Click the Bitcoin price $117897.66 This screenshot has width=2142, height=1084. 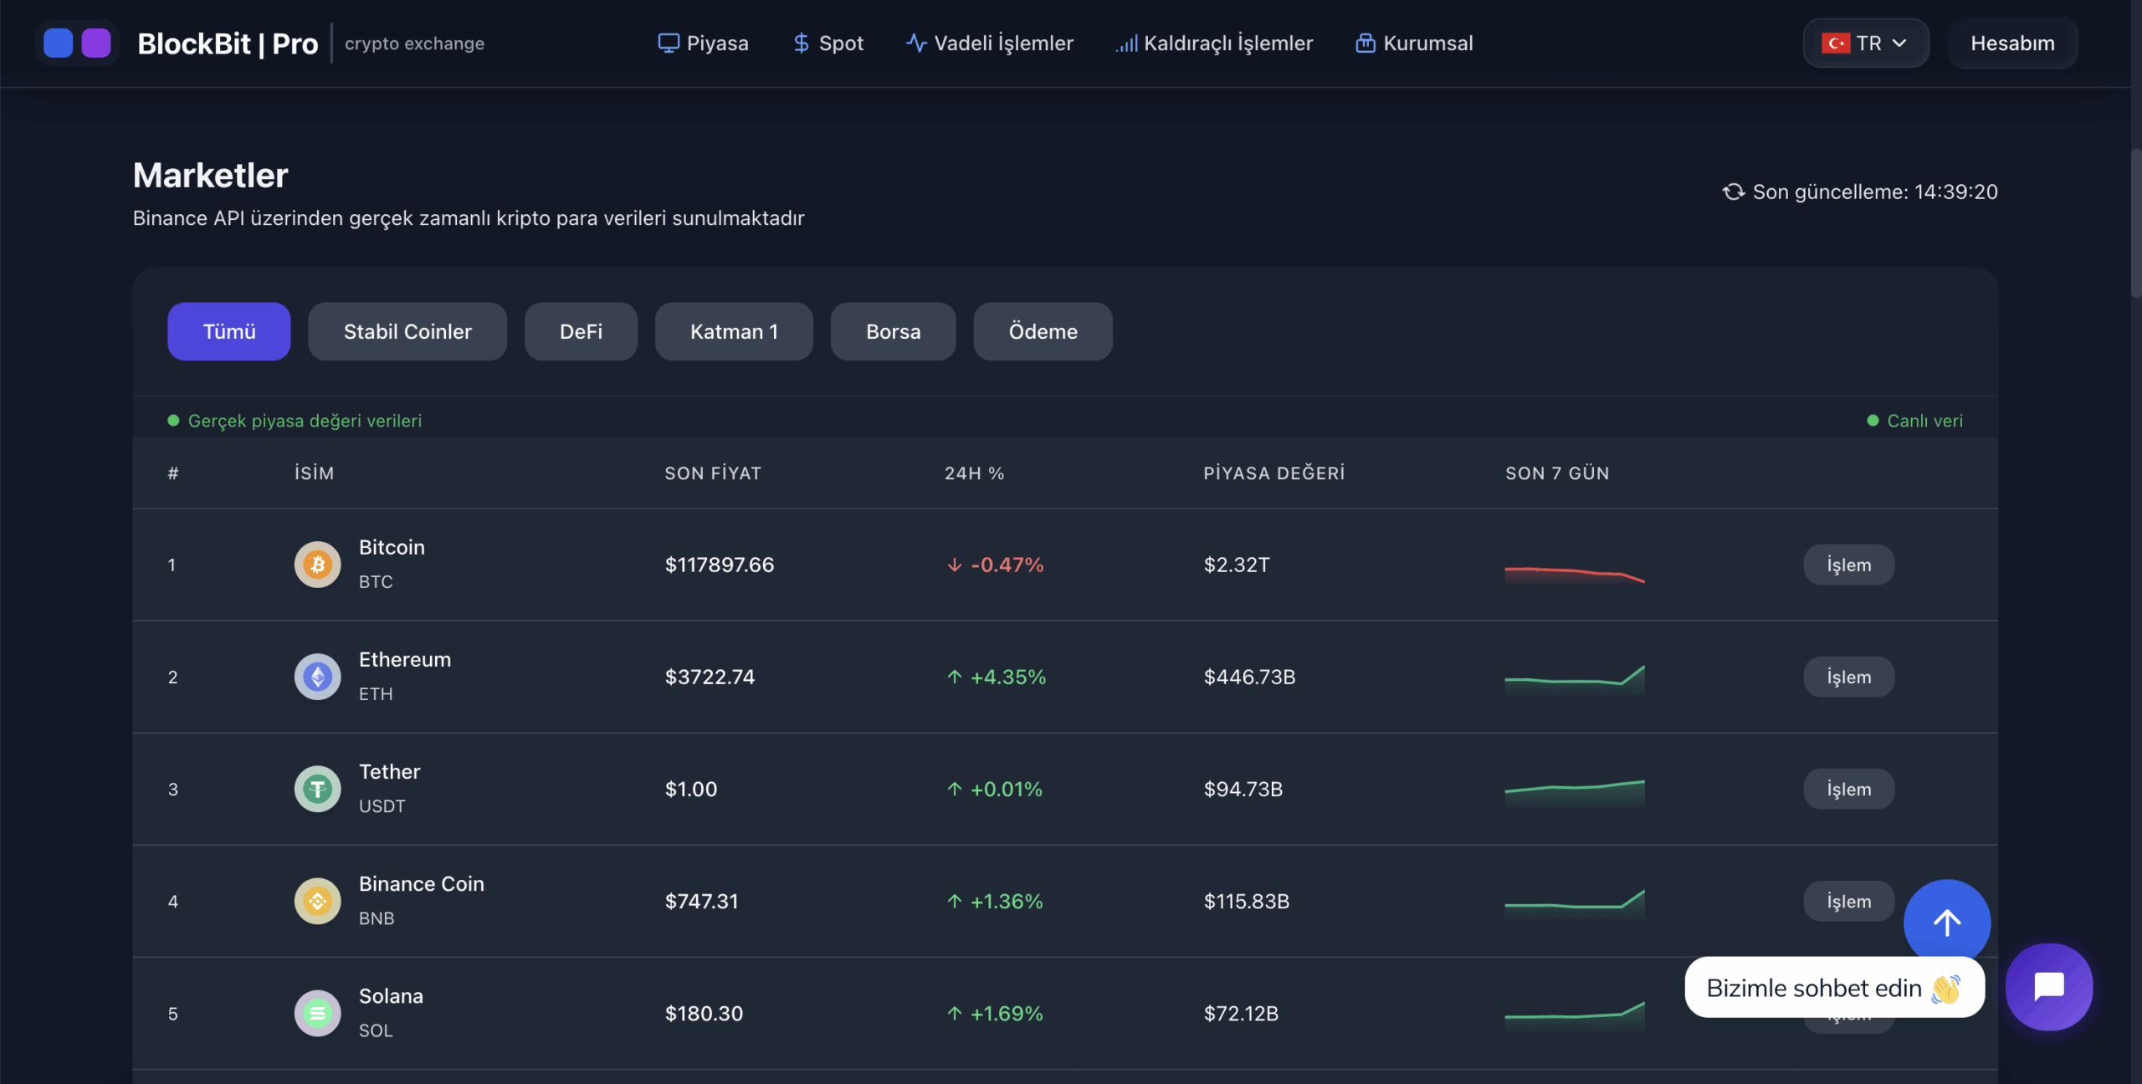point(720,565)
